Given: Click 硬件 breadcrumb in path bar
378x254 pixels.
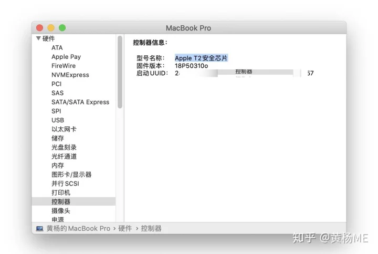Looking at the screenshot, I should tap(125, 228).
